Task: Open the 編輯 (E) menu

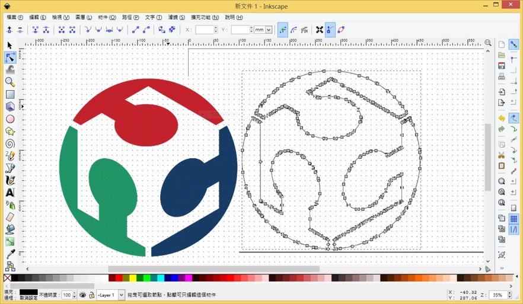Action: pyautogui.click(x=38, y=17)
